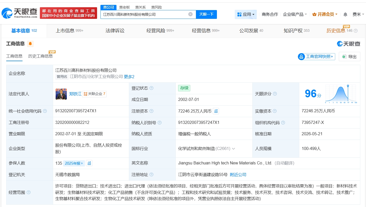Viewport: 366px width, 207px height.
Task: Select 工商信息 sub-tab
Action: tap(14, 56)
